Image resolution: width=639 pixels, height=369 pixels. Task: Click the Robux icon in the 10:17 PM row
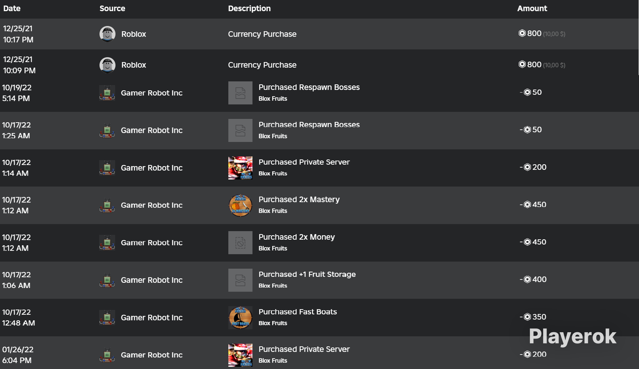coord(522,33)
